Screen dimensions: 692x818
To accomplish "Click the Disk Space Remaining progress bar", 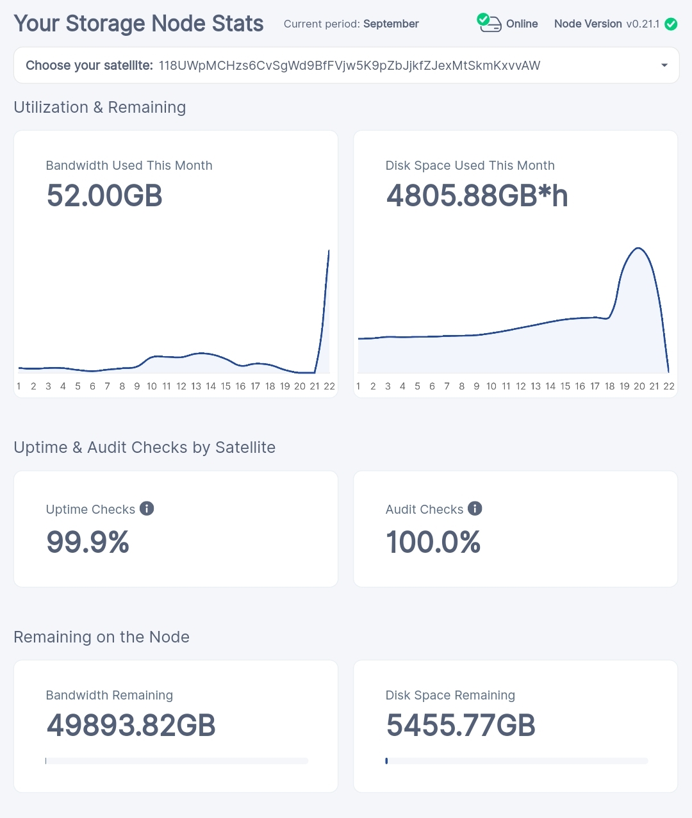I will pyautogui.click(x=516, y=761).
